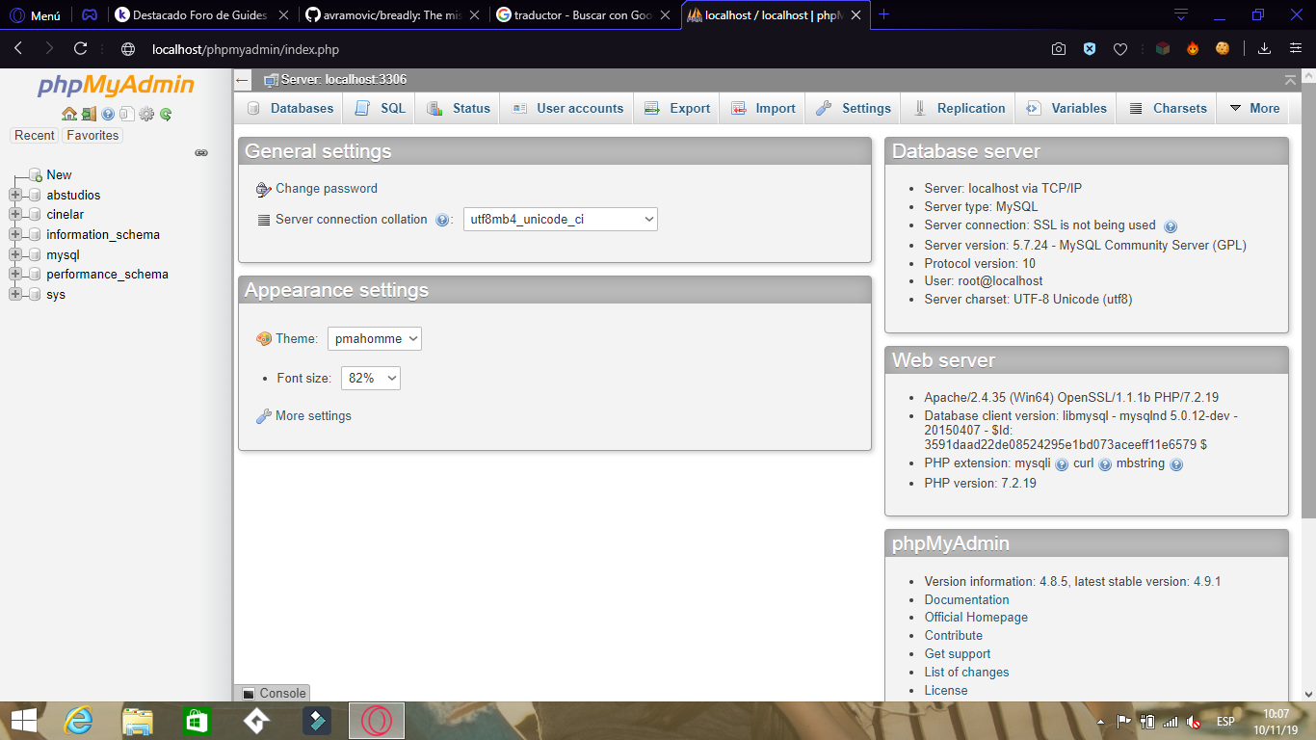Click the site info globe icon

(x=128, y=49)
